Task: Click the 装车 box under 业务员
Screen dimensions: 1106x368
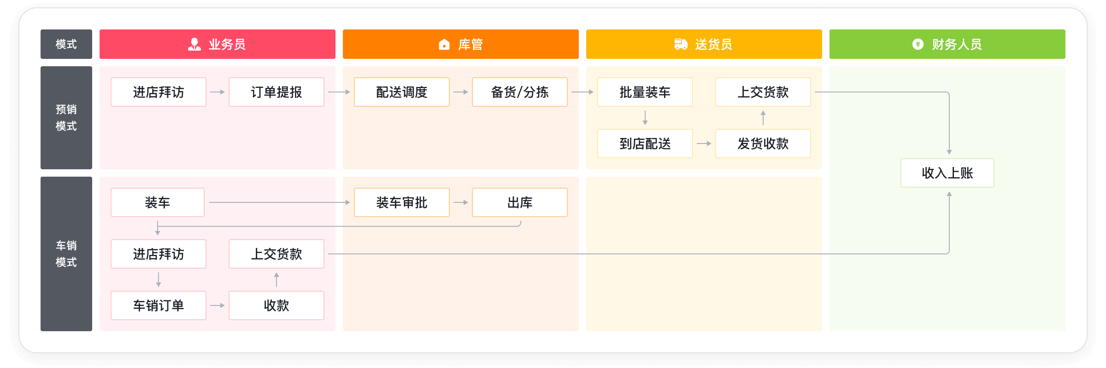Action: tap(158, 202)
